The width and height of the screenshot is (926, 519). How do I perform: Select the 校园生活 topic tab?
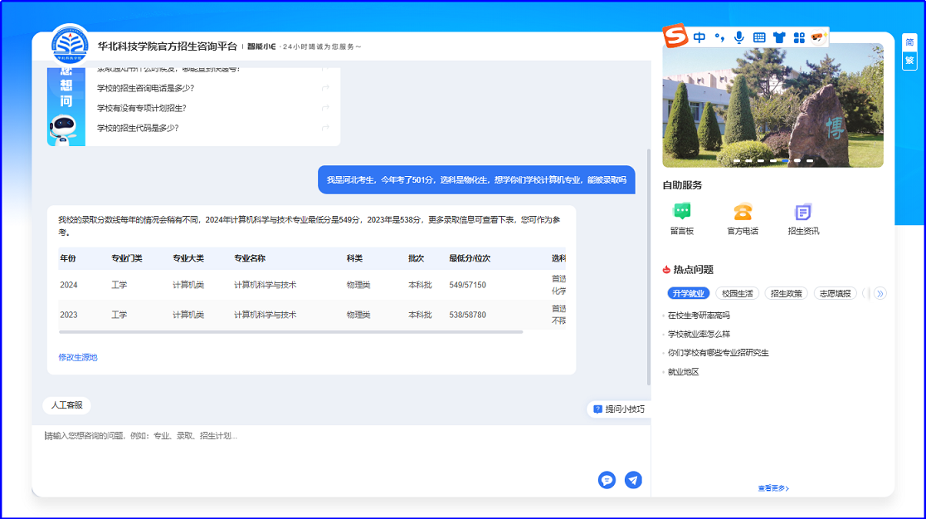tap(737, 293)
